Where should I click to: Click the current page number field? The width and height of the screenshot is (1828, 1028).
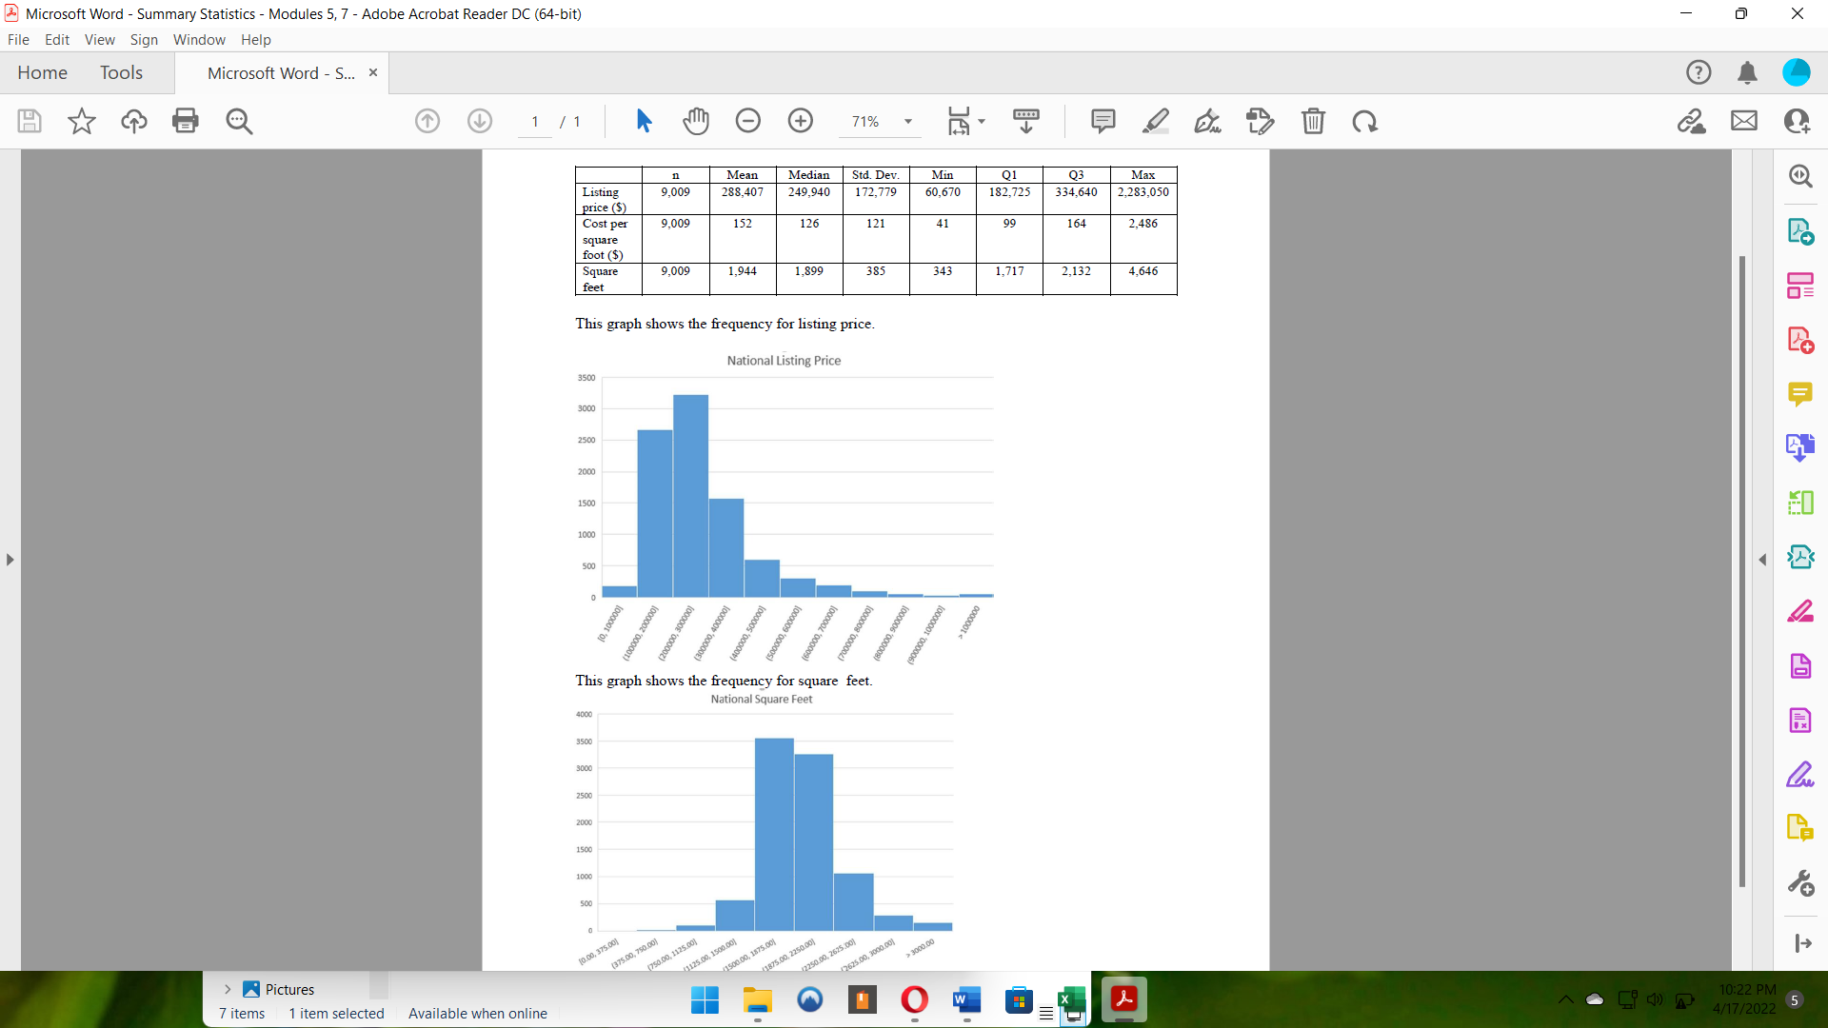point(535,121)
